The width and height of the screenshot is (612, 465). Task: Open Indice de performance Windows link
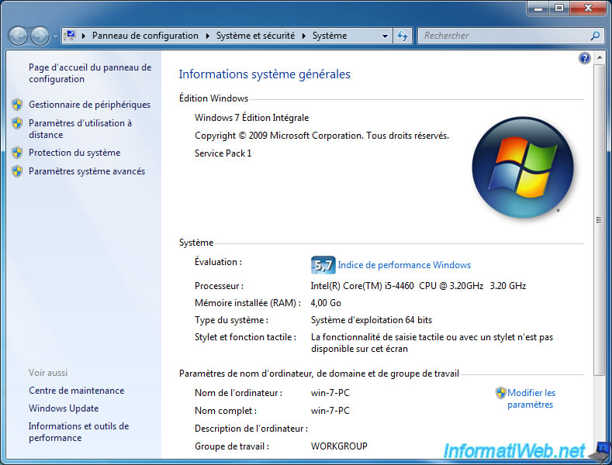[404, 265]
